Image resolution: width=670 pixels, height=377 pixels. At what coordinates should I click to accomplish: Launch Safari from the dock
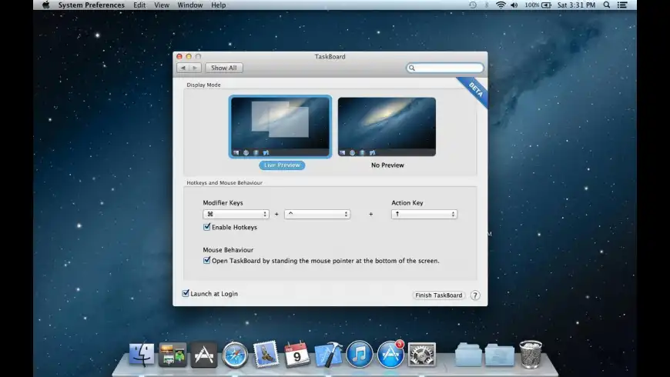point(235,355)
